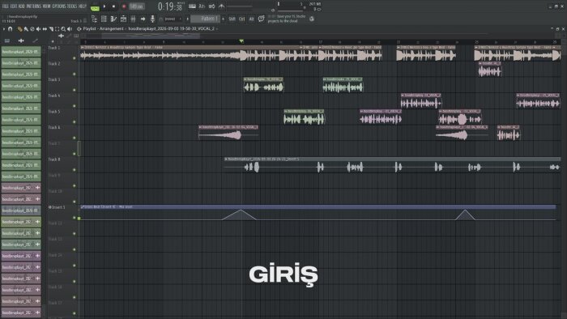
Task: Mute Track 5 with its dot
Action: [75, 121]
